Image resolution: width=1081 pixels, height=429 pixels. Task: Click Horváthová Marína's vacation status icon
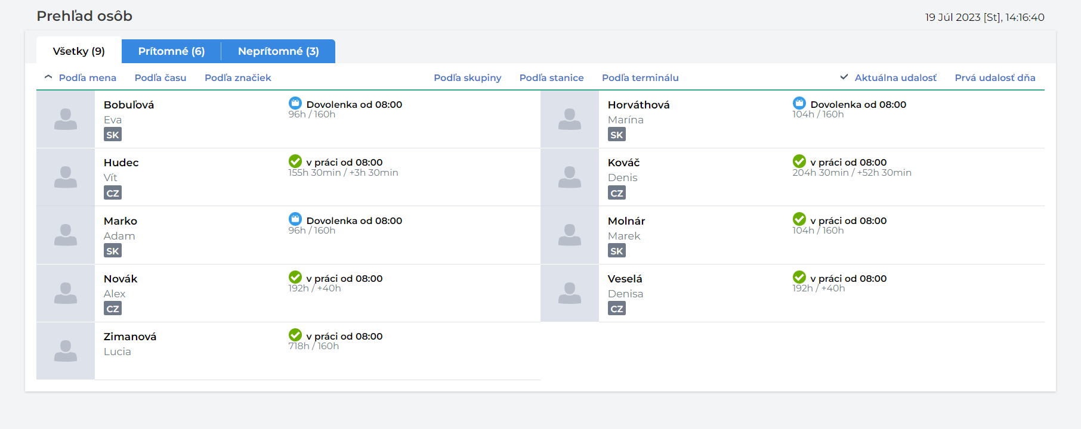(799, 103)
